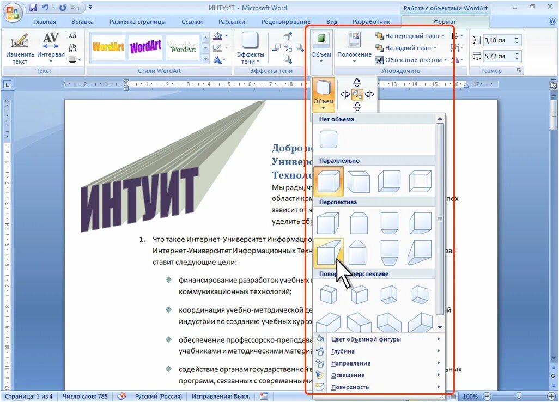The height and width of the screenshot is (402, 559).
Task: Select the orange WordArt style thumbnail
Action: (108, 47)
